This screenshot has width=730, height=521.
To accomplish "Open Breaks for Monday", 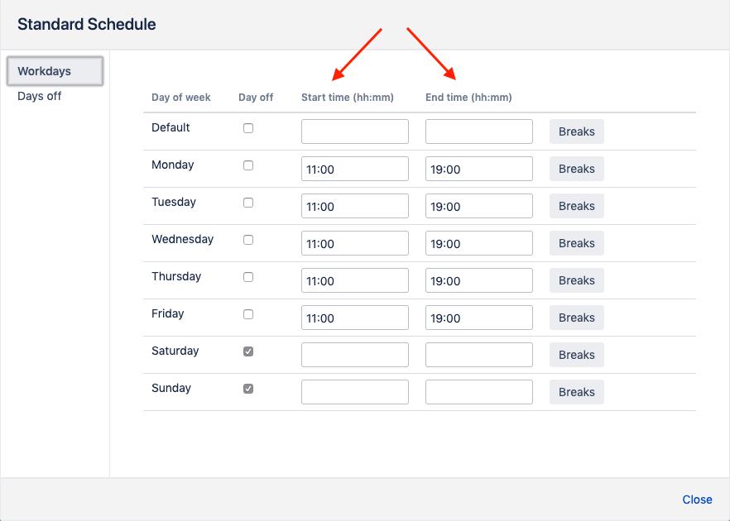I will pyautogui.click(x=576, y=169).
